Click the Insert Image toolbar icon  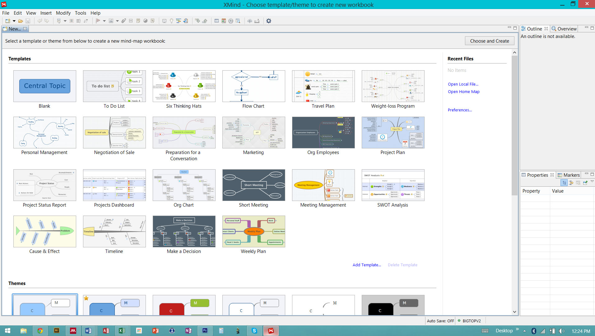tap(111, 21)
